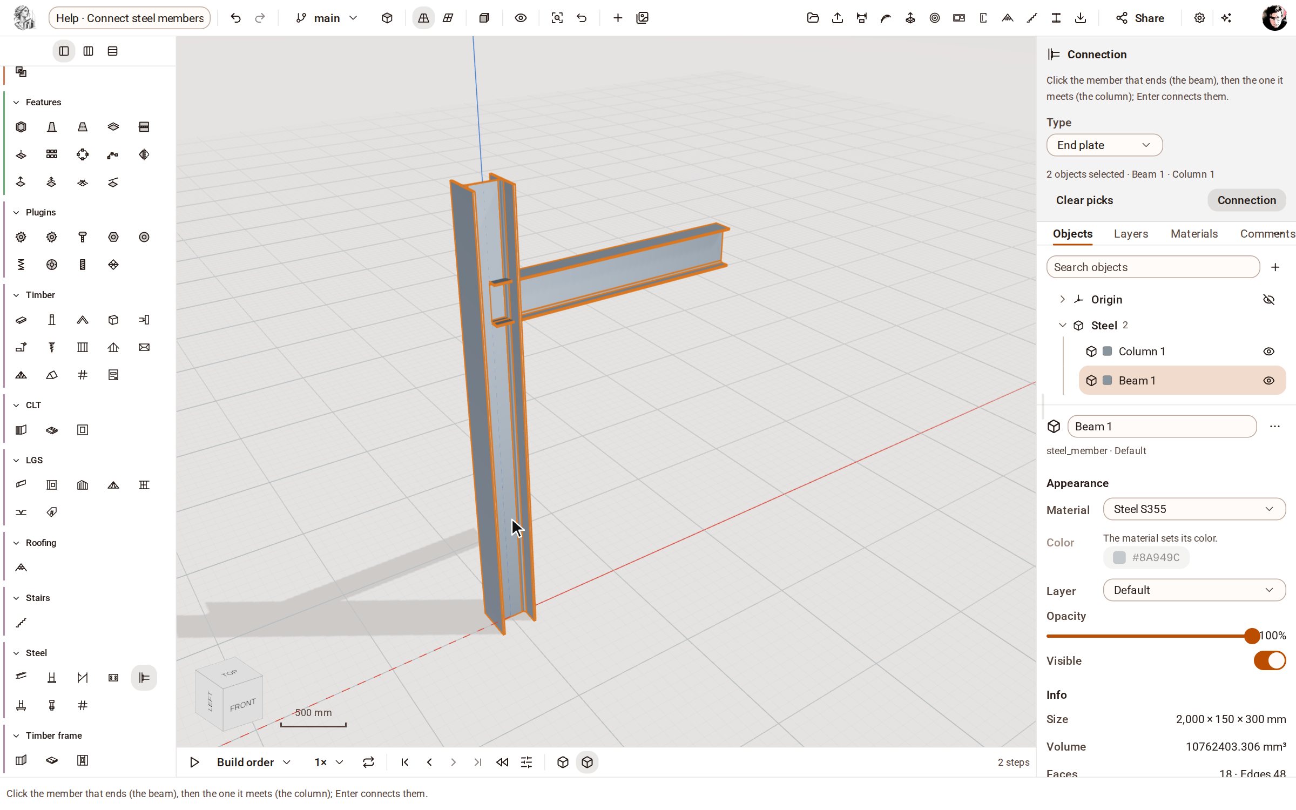The width and height of the screenshot is (1296, 810).
Task: Select the steel Connection tool icon
Action: [x=144, y=678]
